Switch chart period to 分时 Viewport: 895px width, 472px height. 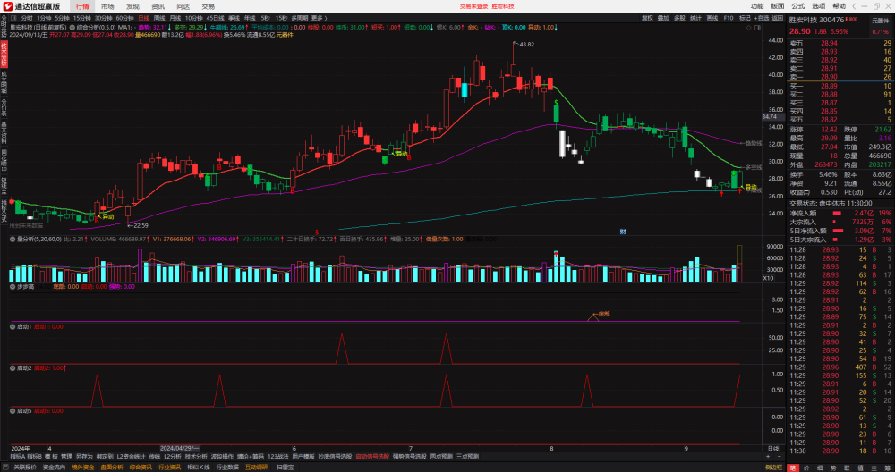[x=27, y=18]
